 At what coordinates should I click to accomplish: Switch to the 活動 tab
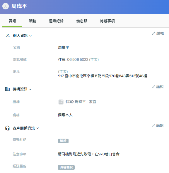click(x=32, y=21)
